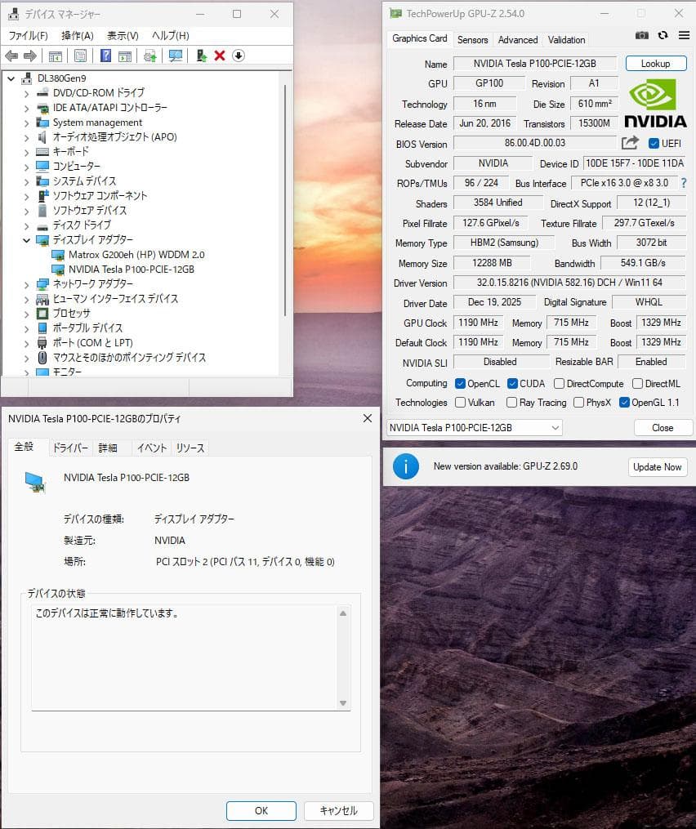Click OK in the properties dialog
The width and height of the screenshot is (696, 829).
click(x=261, y=810)
